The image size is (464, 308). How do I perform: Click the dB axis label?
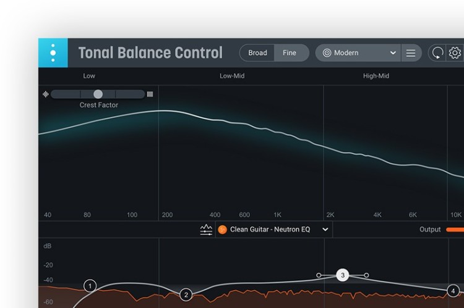[x=48, y=246]
